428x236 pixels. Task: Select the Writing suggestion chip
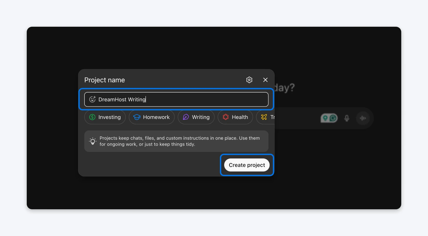[x=196, y=117]
